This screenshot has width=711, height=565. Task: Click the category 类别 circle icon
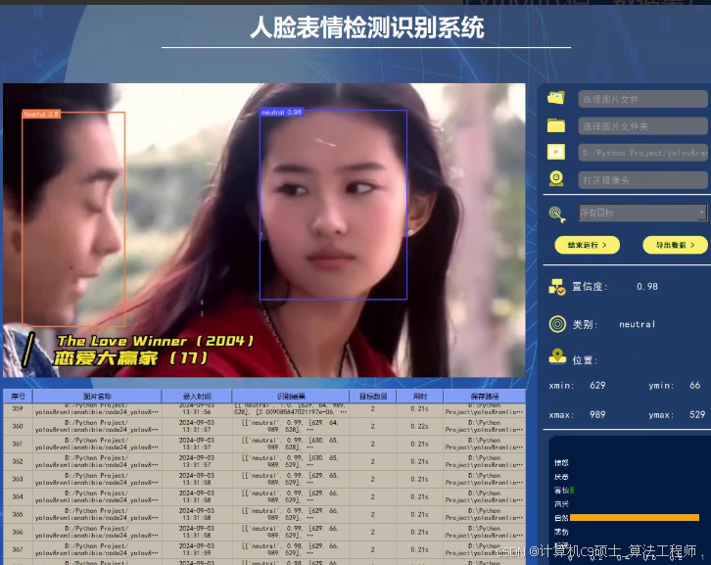click(x=557, y=324)
